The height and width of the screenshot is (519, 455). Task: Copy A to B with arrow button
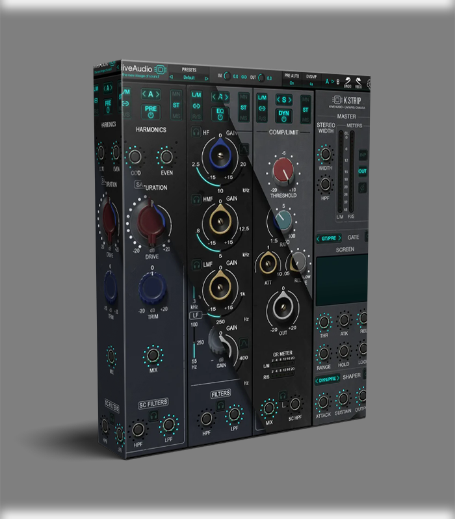tap(332, 81)
